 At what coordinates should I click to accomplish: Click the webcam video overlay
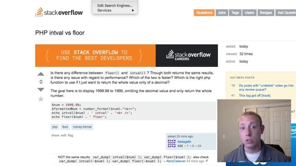(x=254, y=130)
